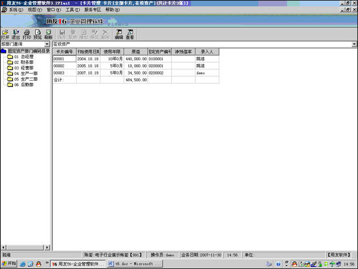Click the date cell 2004.10.18

coord(88,59)
